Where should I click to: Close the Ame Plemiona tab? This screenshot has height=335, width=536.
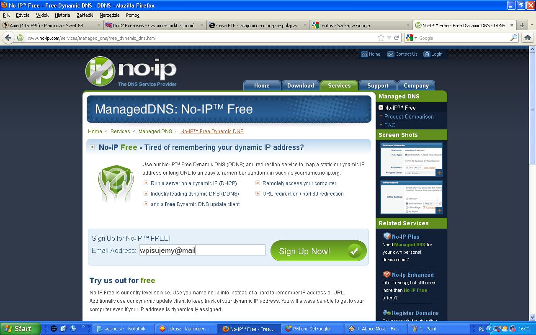[x=99, y=25]
